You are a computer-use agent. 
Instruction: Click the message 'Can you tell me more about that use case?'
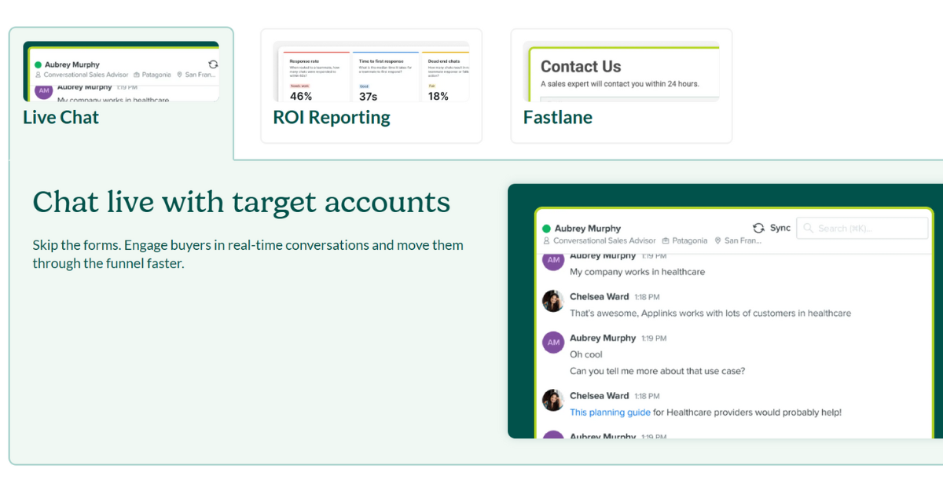[657, 371]
